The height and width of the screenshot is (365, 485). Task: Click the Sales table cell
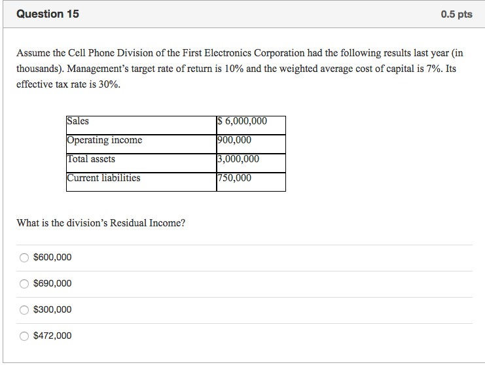(141, 122)
